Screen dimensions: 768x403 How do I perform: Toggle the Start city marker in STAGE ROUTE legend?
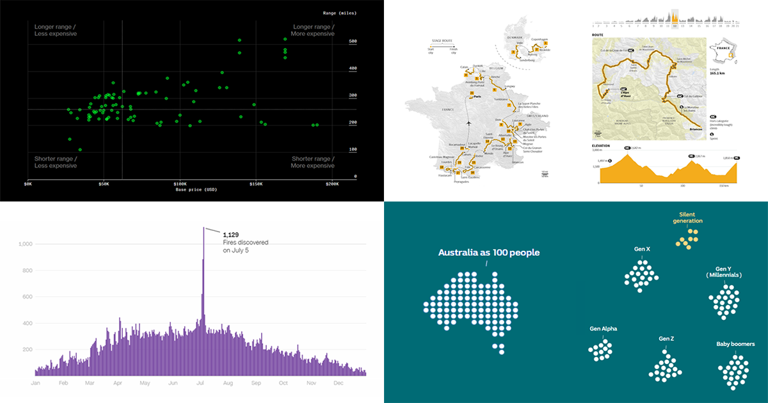[x=429, y=45]
